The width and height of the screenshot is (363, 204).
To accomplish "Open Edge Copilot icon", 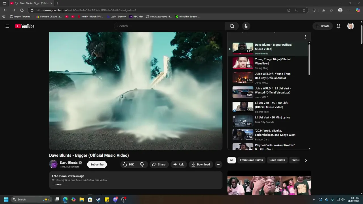I will click(358, 10).
